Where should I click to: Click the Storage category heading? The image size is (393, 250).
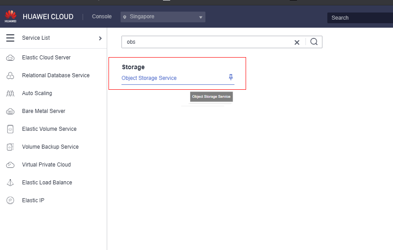coord(134,67)
